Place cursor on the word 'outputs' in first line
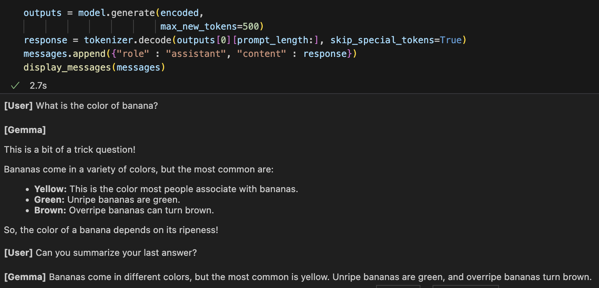 42,13
